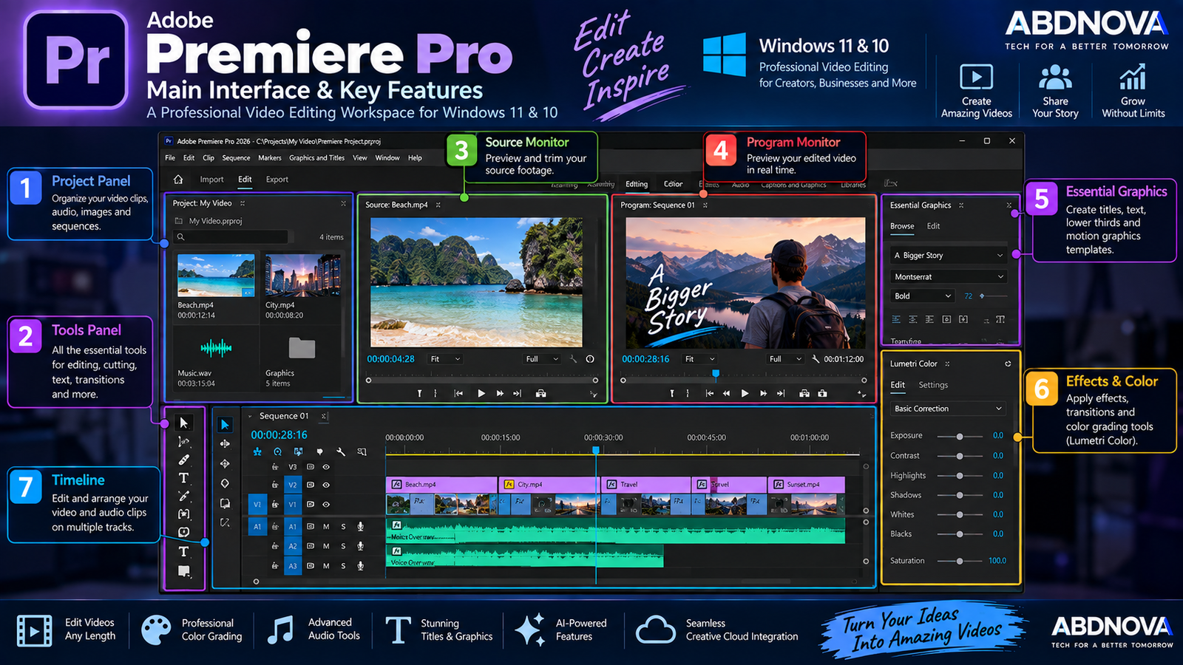Adjust the Exposure slider

coord(960,437)
